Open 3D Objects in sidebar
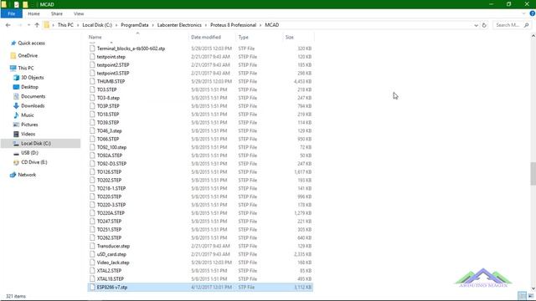The image size is (536, 301). pyautogui.click(x=32, y=78)
